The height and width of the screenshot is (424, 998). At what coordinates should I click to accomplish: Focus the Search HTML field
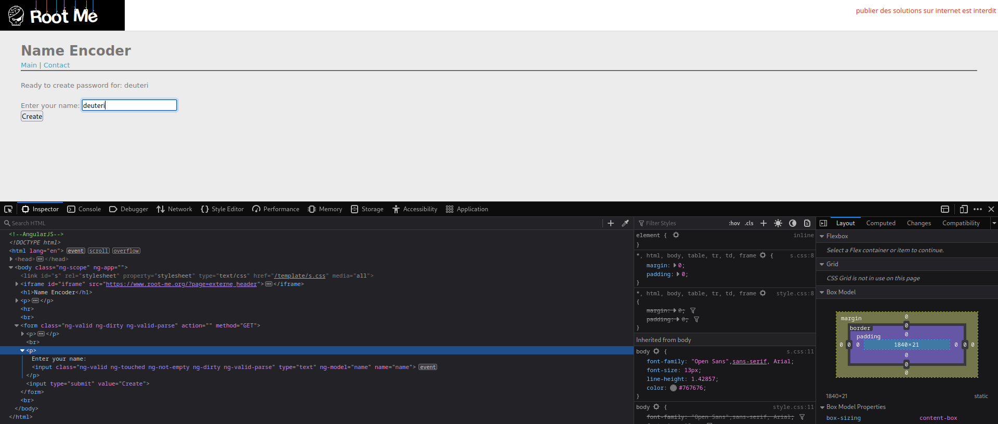click(x=301, y=223)
